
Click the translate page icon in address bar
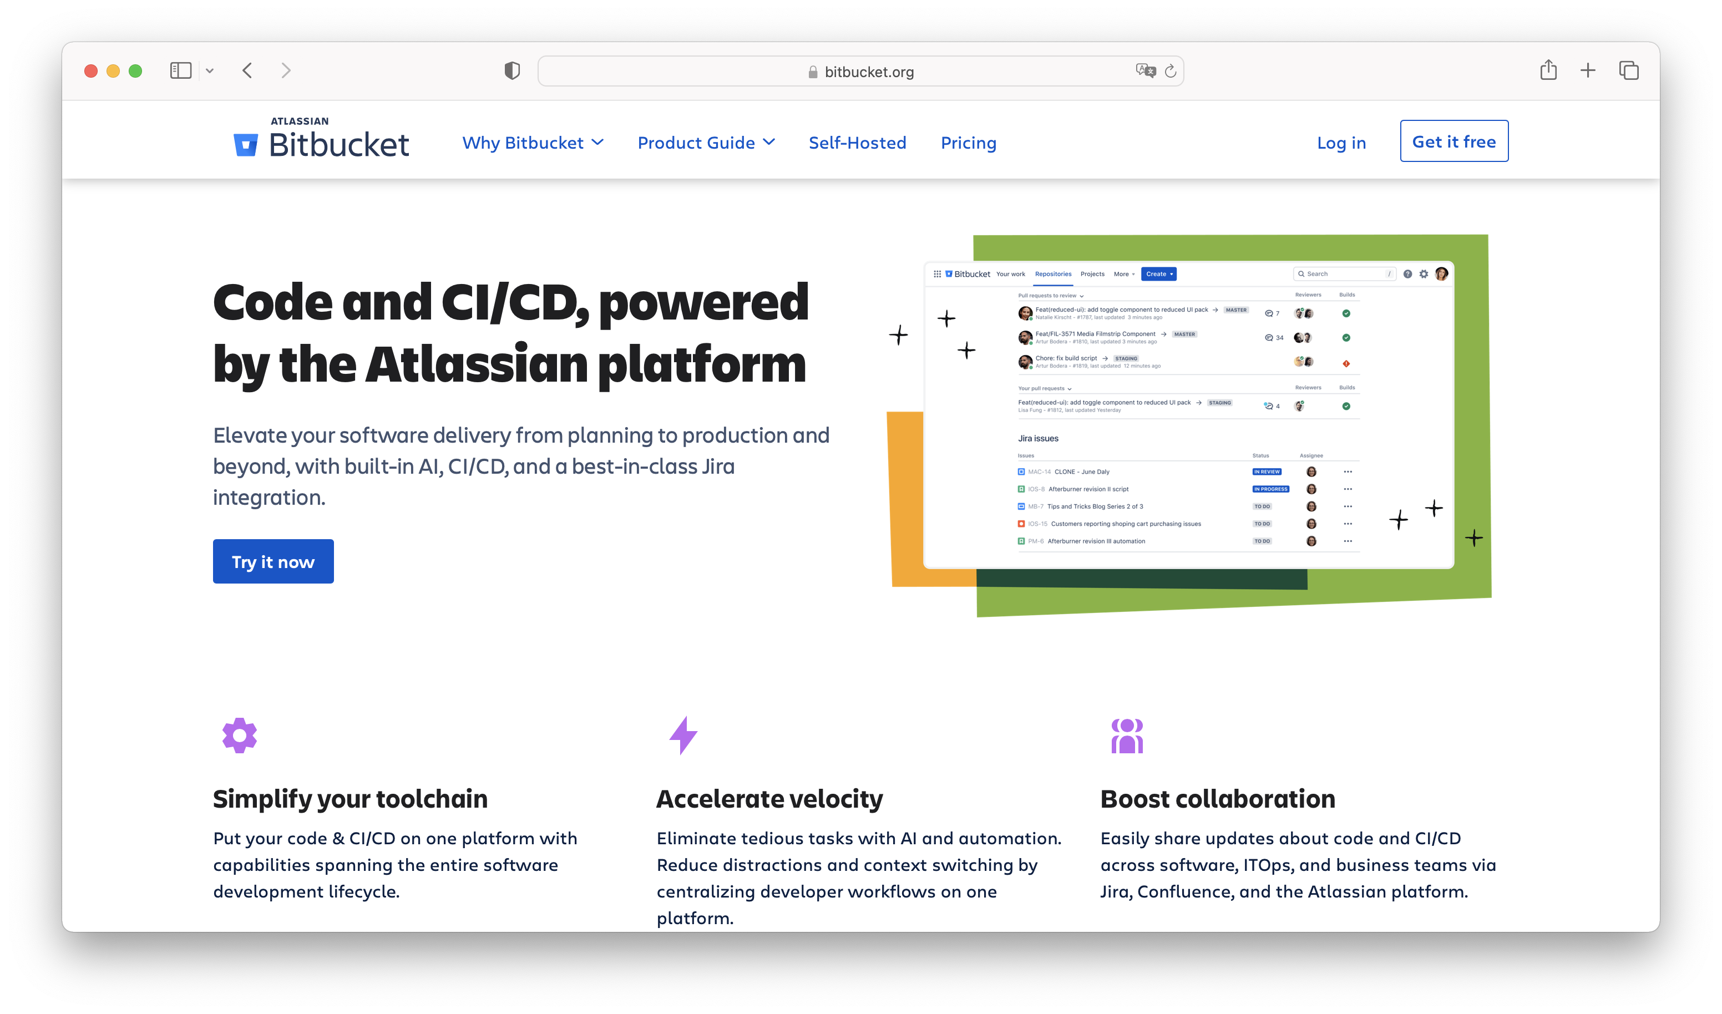(x=1144, y=70)
